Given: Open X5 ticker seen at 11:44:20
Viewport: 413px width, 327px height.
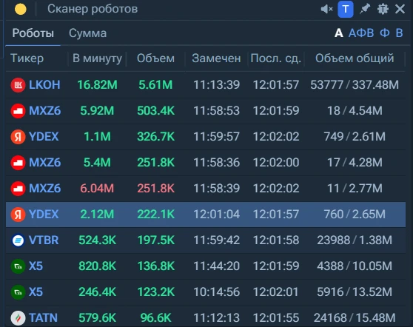Looking at the screenshot, I should 36,266.
